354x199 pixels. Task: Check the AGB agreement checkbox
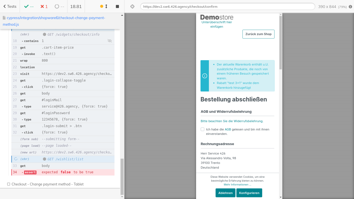coord(202,129)
